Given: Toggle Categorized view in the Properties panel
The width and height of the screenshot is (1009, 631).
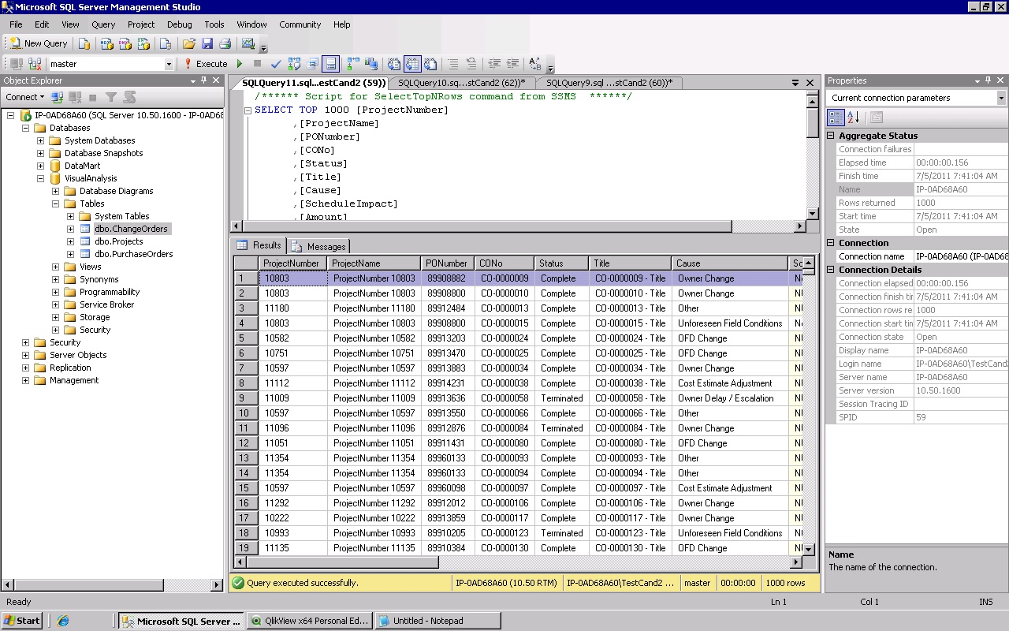Looking at the screenshot, I should (x=836, y=118).
